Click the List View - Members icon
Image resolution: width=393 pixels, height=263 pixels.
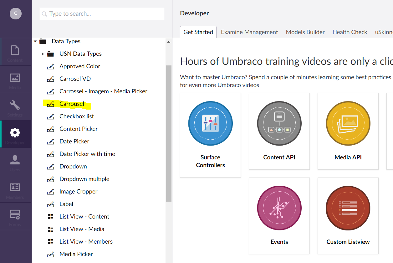pos(50,242)
